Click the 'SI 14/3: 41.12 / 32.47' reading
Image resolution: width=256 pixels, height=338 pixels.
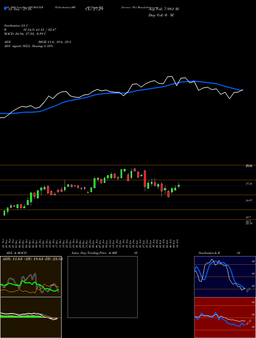(40, 30)
